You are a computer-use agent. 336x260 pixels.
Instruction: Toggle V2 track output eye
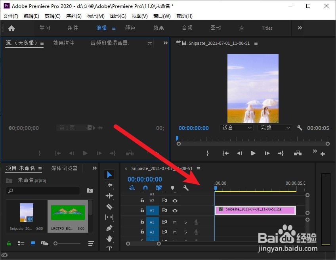pyautogui.click(x=175, y=201)
